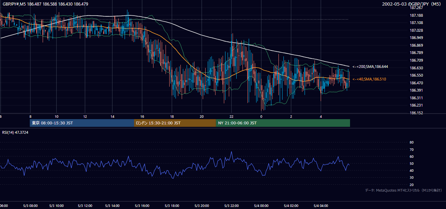The image size is (446, 209).
Task: Click RSI scale value 70
Action: pyautogui.click(x=411, y=149)
